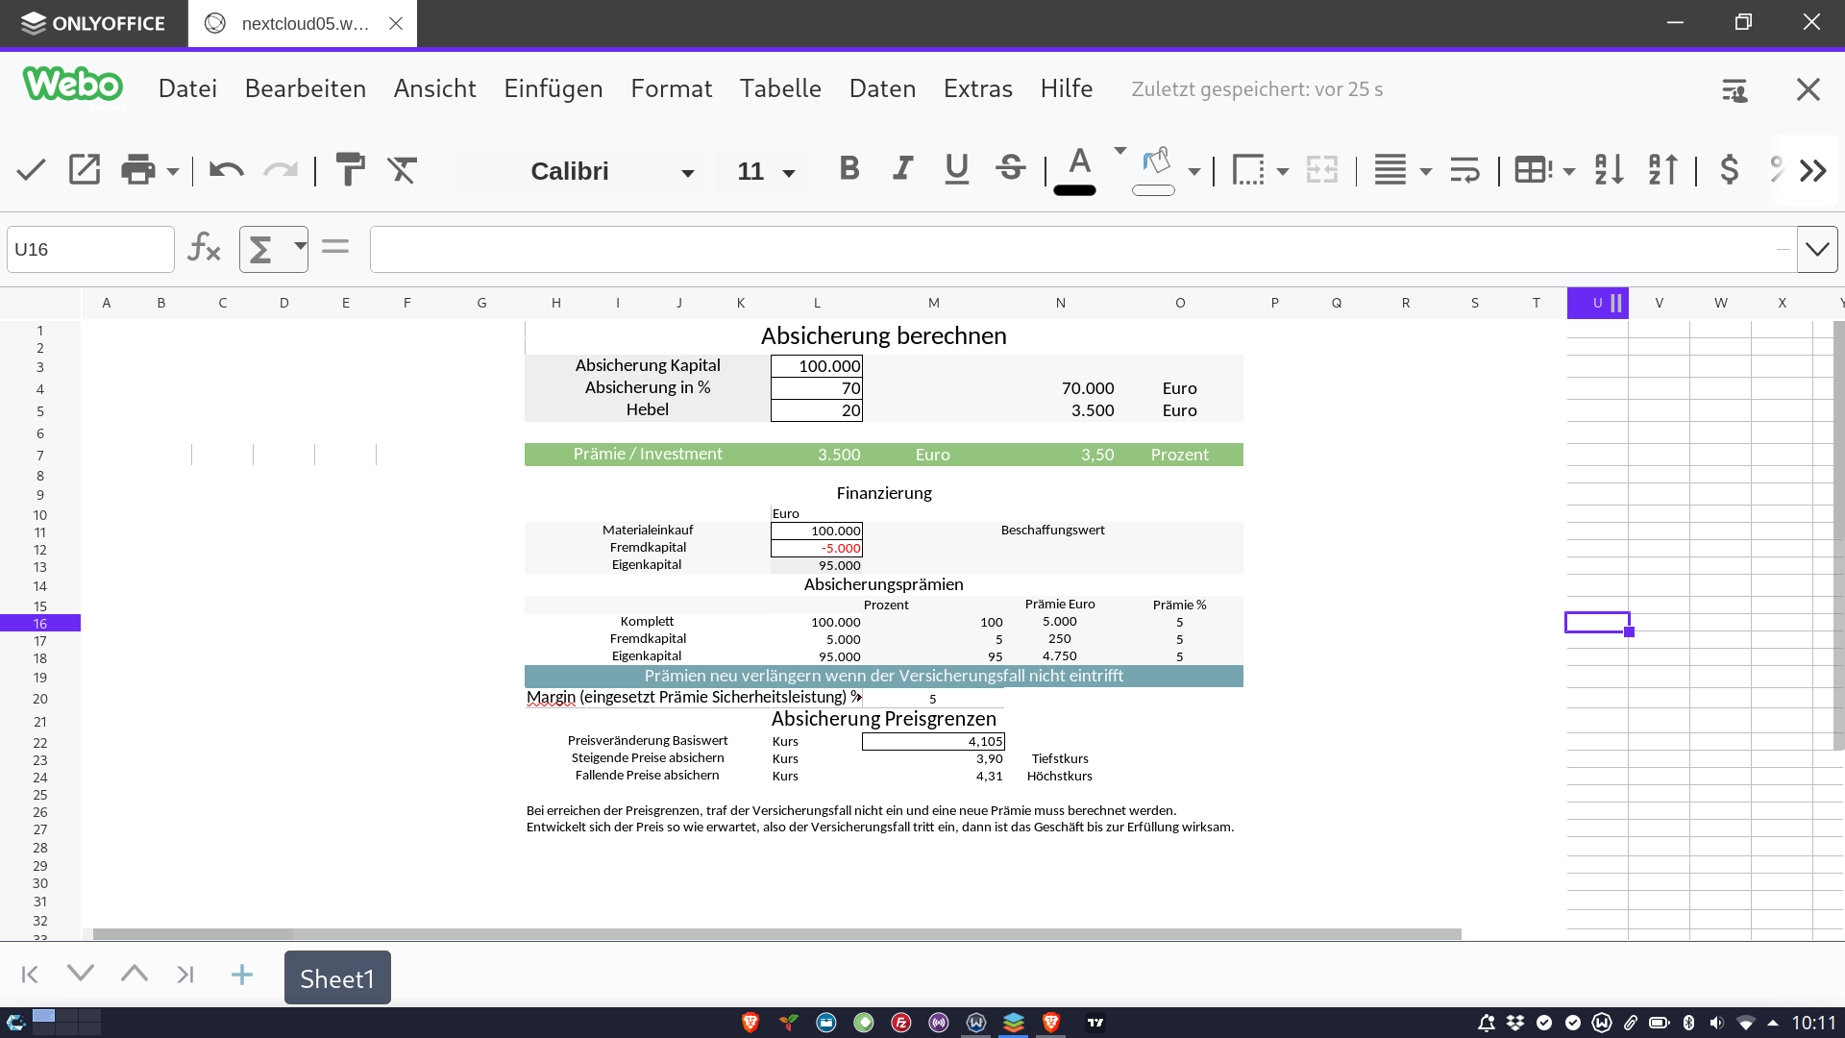Toggle underline formatting

[956, 169]
